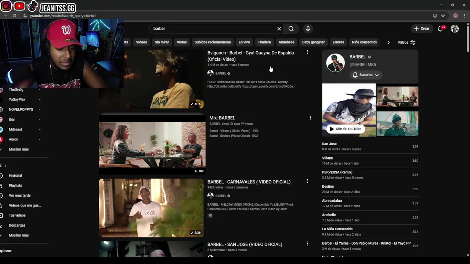
Task: Play the Mix de YouTube button
Action: pos(345,129)
